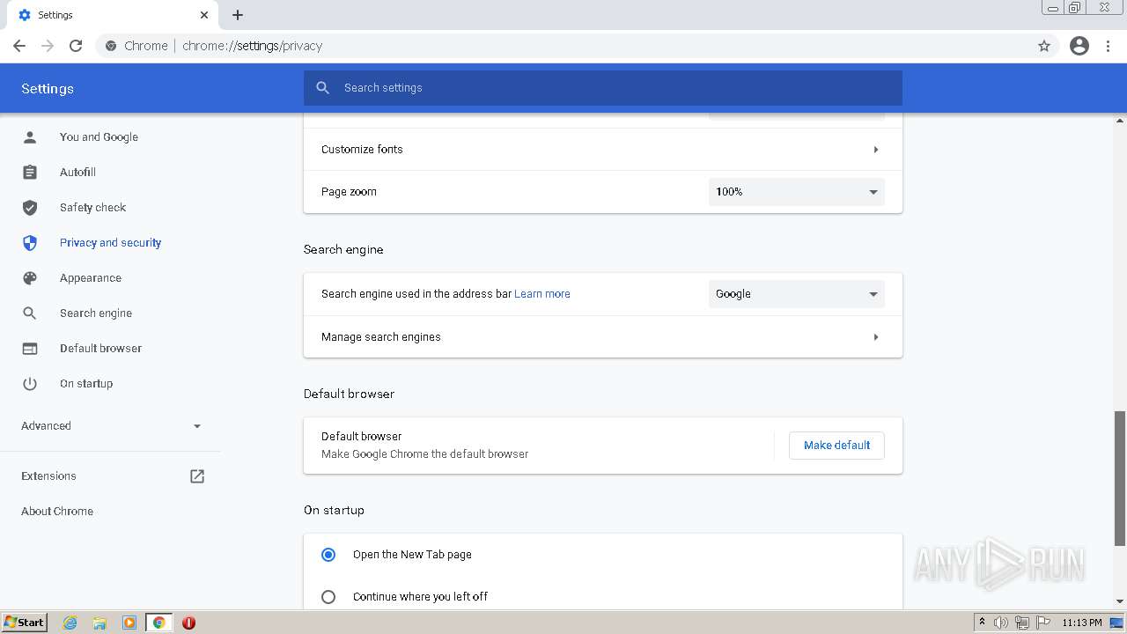The height and width of the screenshot is (634, 1127).
Task: Open the Page zoom 100% dropdown
Action: (x=797, y=192)
